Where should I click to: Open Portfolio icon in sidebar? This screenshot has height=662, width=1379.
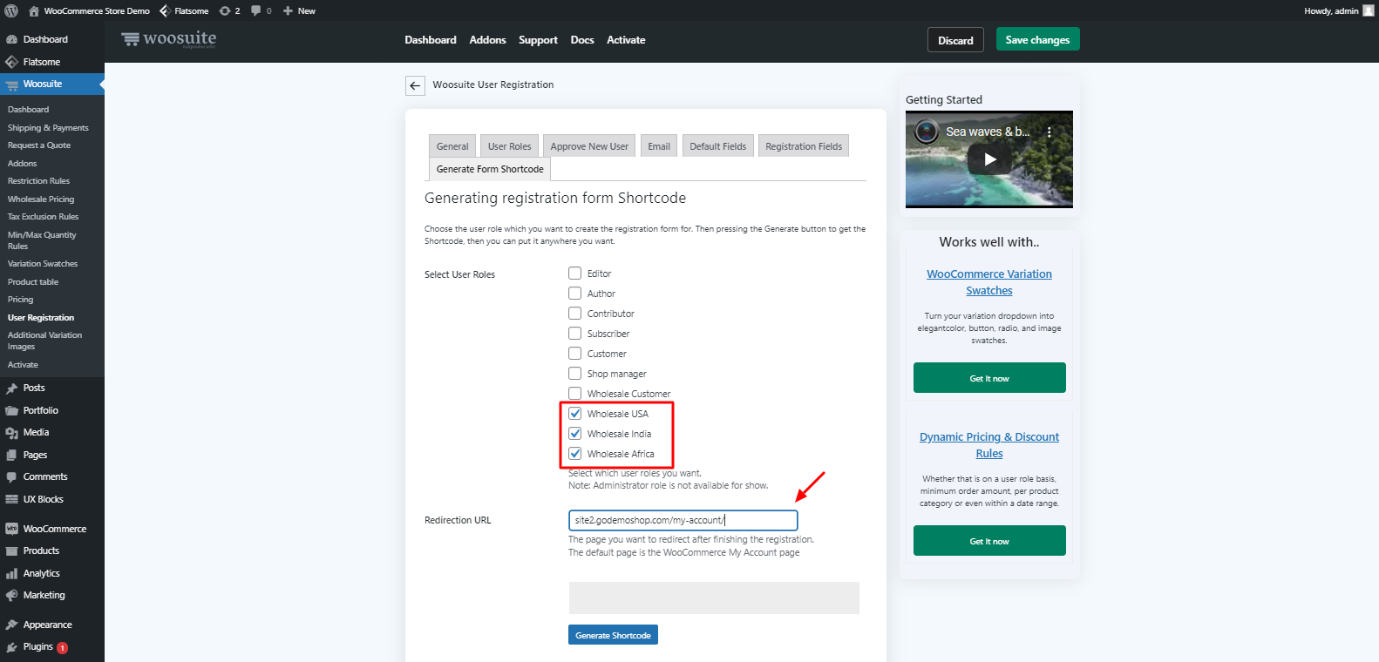point(11,410)
